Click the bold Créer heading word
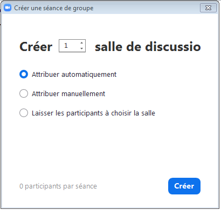Screen dimensions: 221x210 pos(36,47)
